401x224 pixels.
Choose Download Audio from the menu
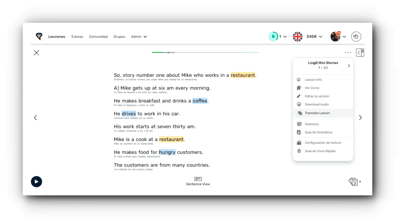click(x=316, y=104)
